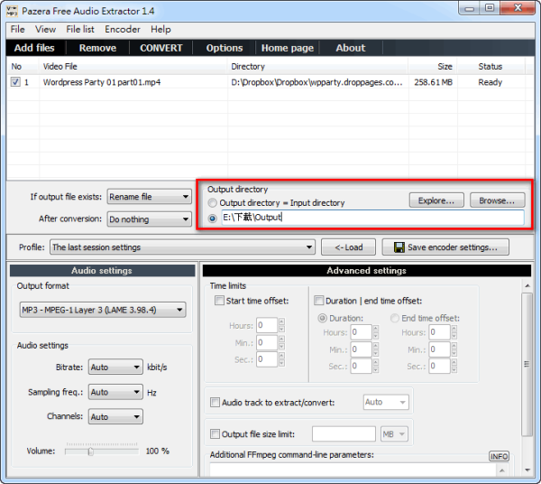Open the File list menu
The image size is (541, 484).
(80, 29)
